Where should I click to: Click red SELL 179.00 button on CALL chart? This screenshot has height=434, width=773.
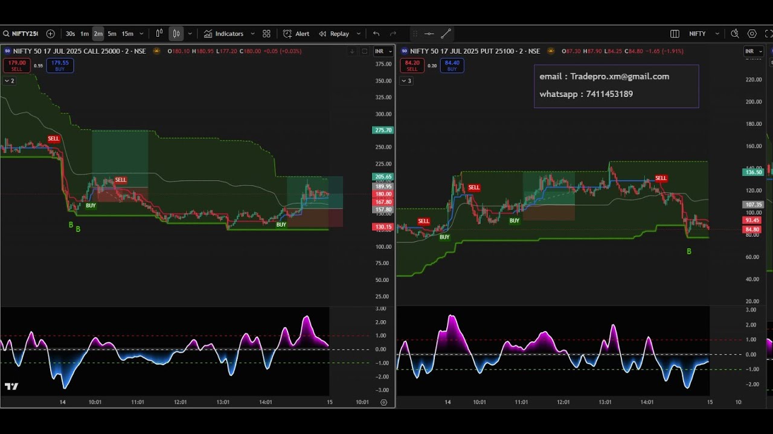click(17, 65)
